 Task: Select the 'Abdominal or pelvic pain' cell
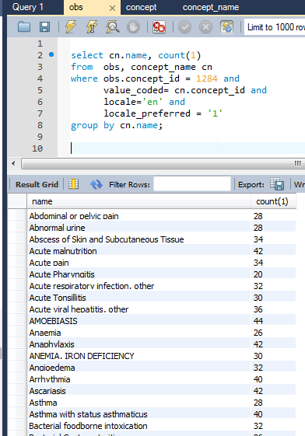click(138, 216)
